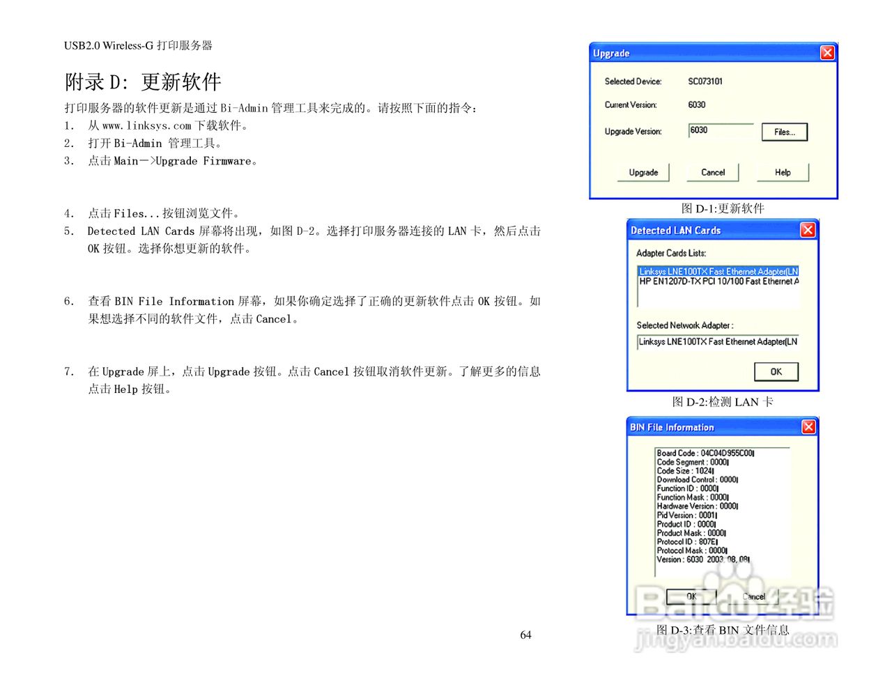The height and width of the screenshot is (689, 892).
Task: Open Help from the Upgrade dialog
Action: click(x=781, y=172)
